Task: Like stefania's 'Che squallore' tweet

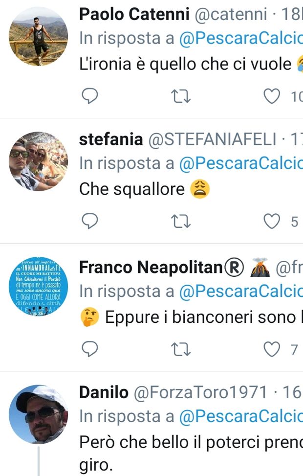Action: (272, 222)
